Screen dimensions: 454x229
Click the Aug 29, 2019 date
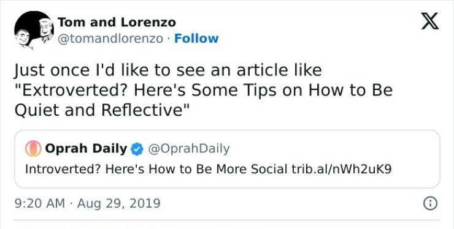tap(118, 203)
